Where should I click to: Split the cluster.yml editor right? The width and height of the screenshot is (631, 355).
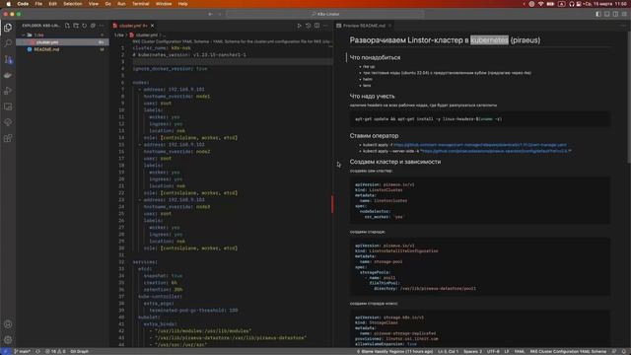(317, 26)
